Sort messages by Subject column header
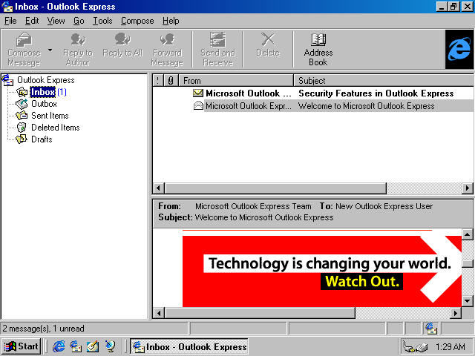This screenshot has width=475, height=356. pyautogui.click(x=384, y=81)
